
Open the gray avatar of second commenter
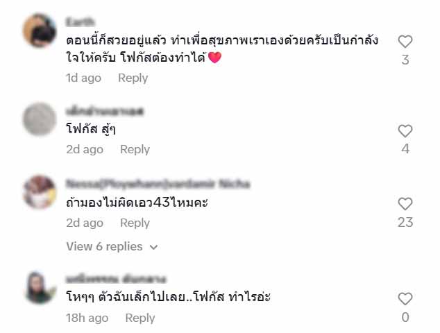coord(40,119)
